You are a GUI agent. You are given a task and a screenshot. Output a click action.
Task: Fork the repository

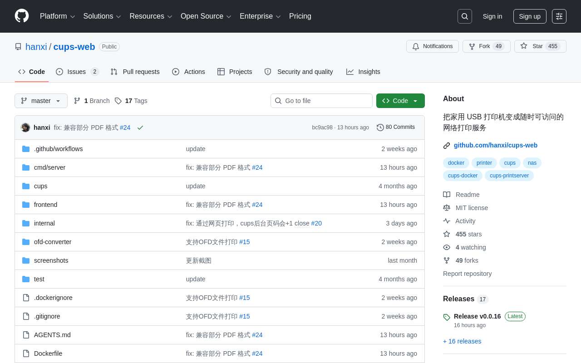click(486, 46)
